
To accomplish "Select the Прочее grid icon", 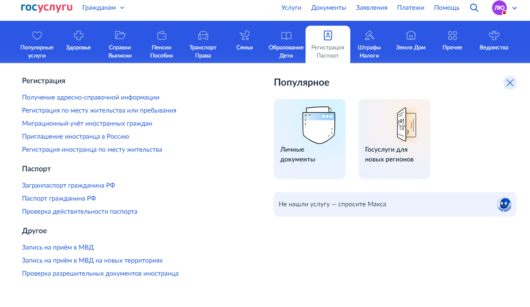I will pyautogui.click(x=452, y=35).
